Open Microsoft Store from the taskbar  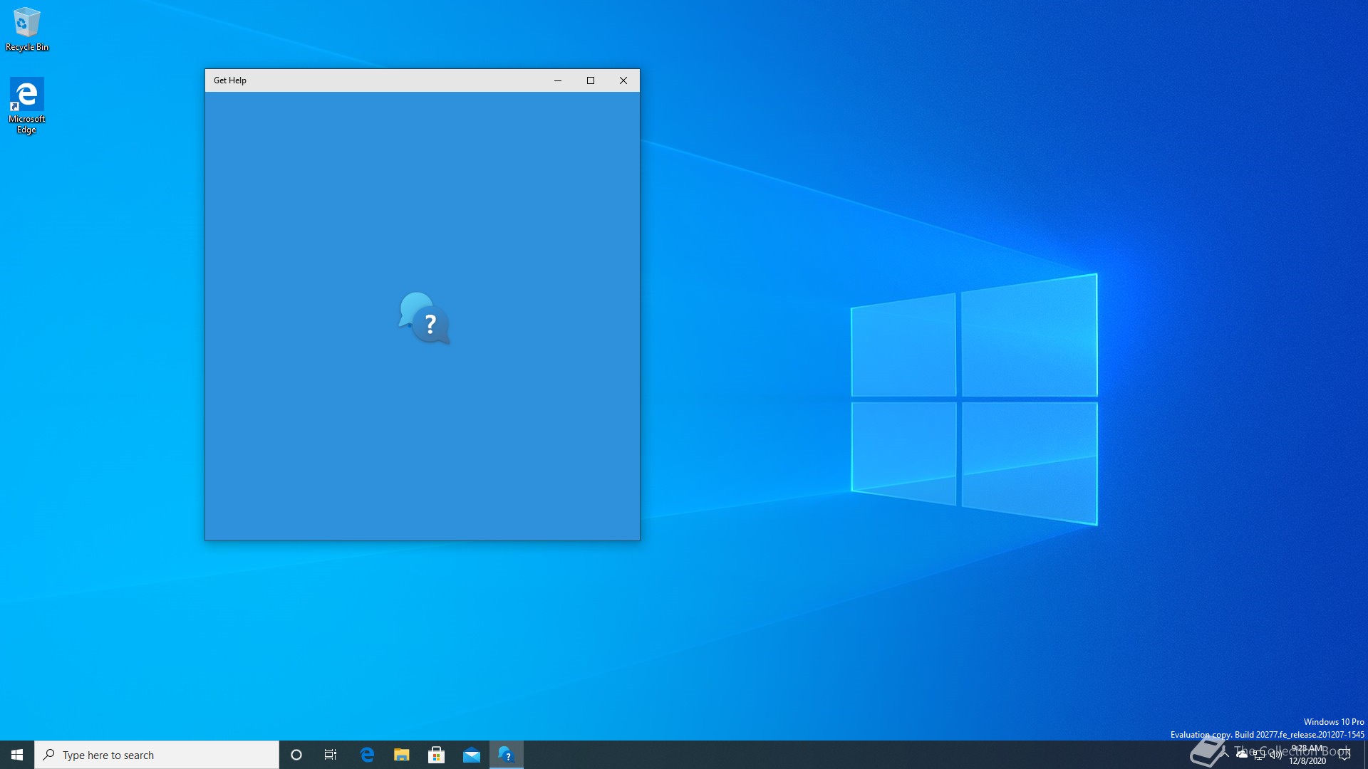tap(437, 755)
